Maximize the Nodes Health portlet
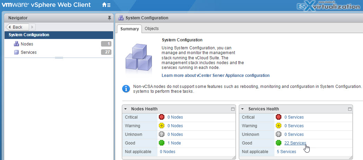This screenshot has width=363, height=160. tap(233, 109)
